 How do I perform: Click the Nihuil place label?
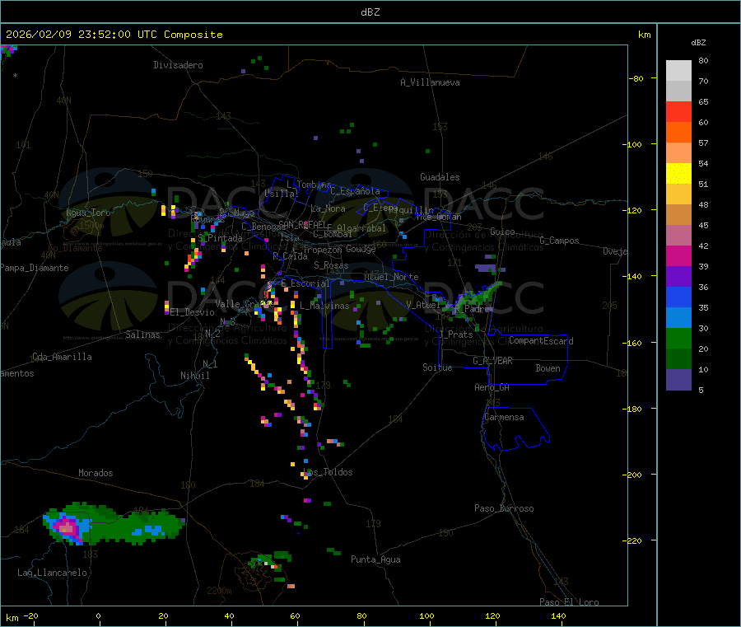[194, 376]
